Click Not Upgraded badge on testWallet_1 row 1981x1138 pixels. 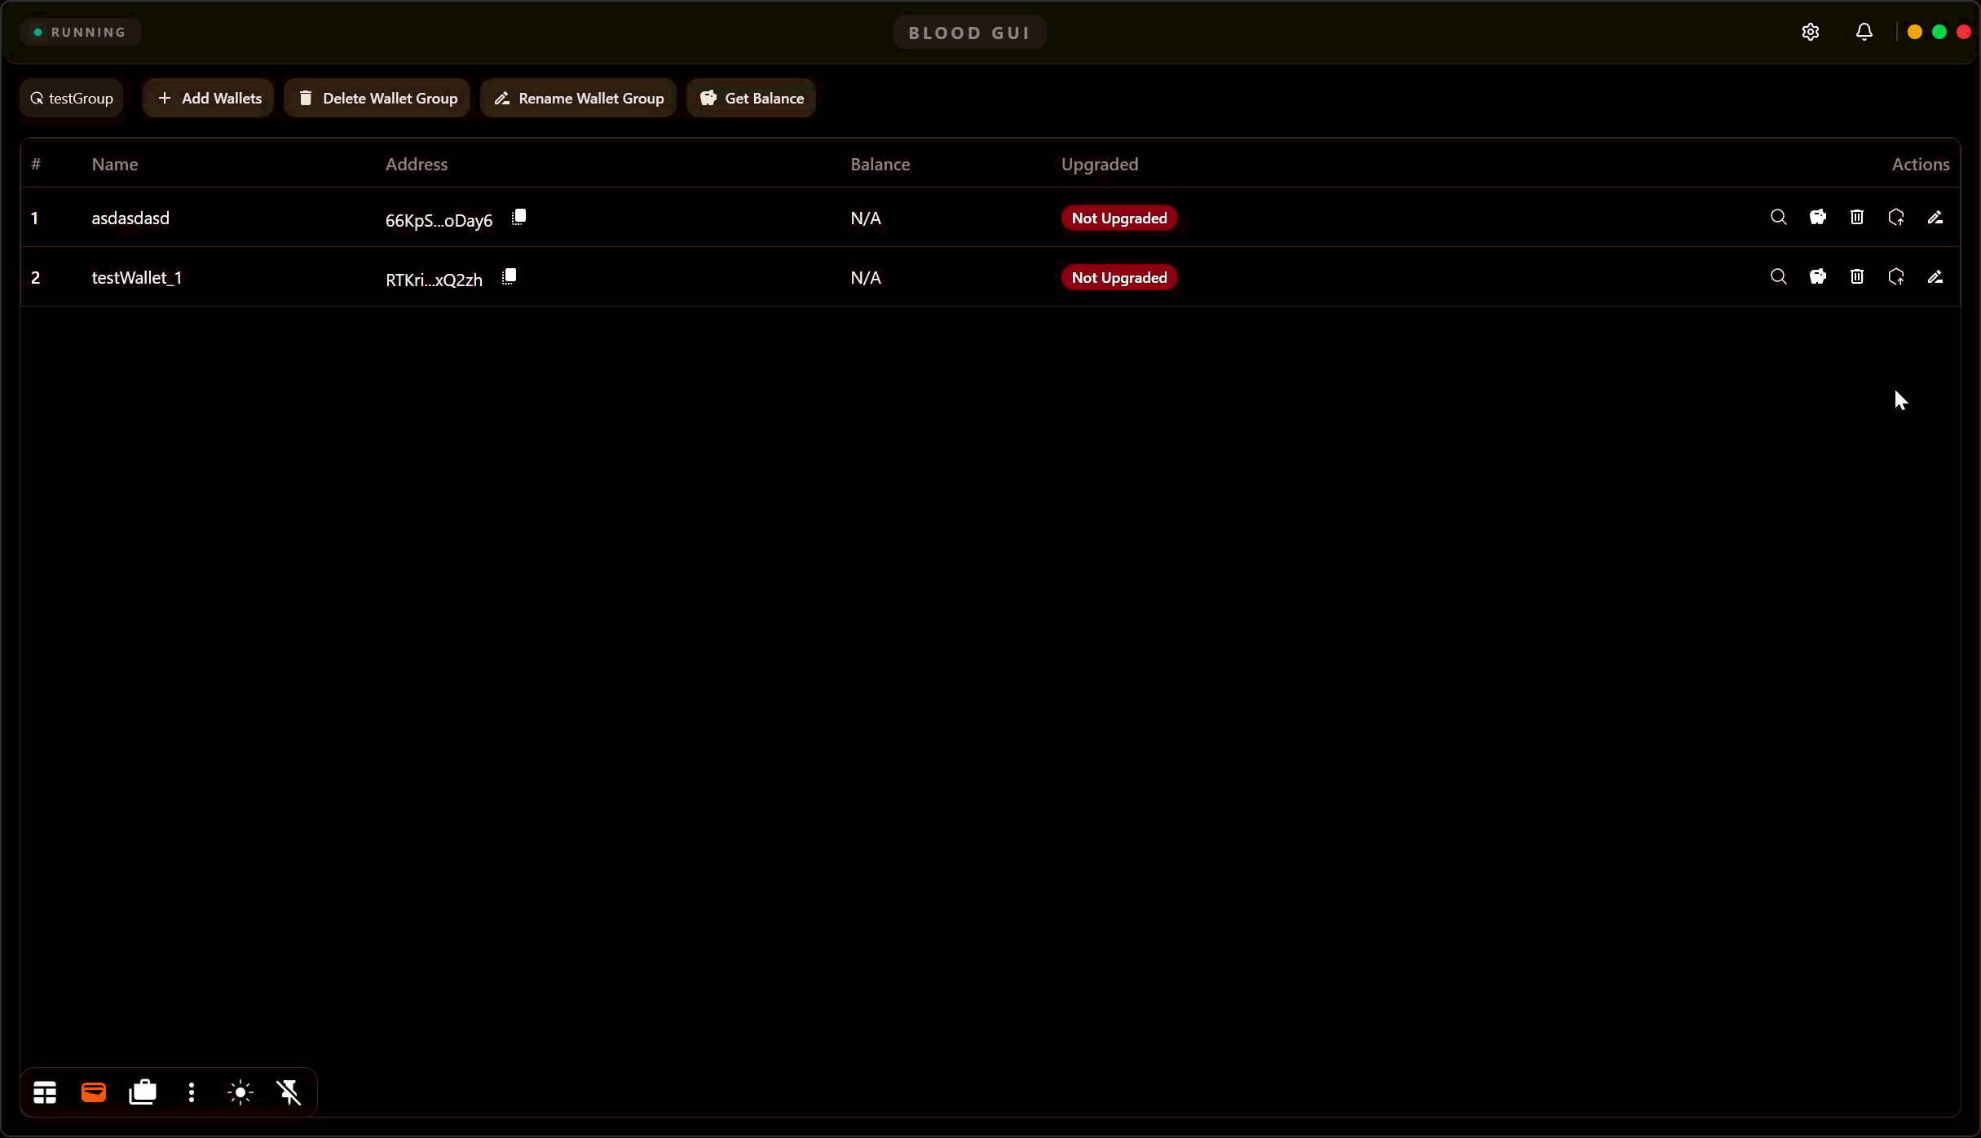1118,278
